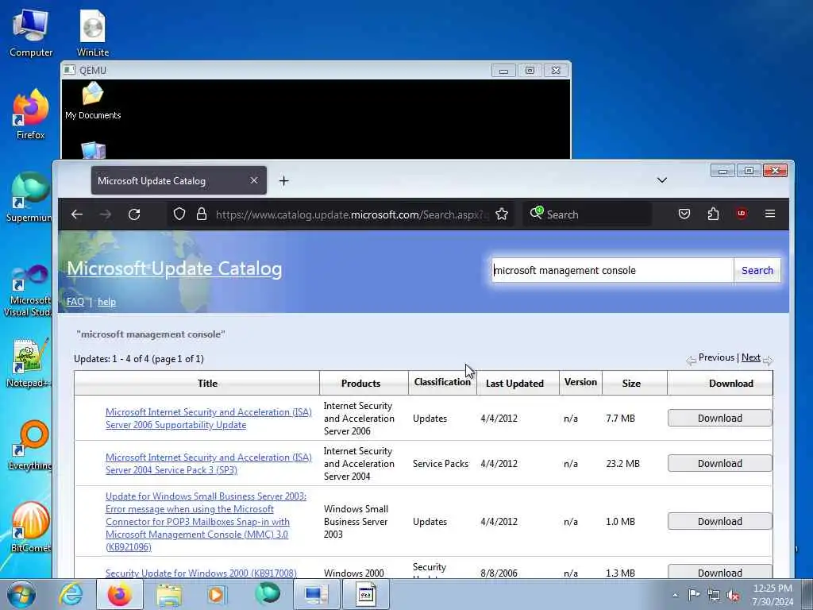Click the Firefox desktop shortcut
Viewport: 813px width, 610px height.
point(31,114)
